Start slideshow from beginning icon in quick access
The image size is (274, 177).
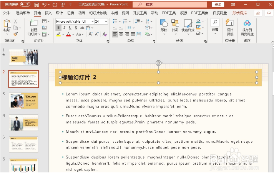pyautogui.click(x=63, y=5)
